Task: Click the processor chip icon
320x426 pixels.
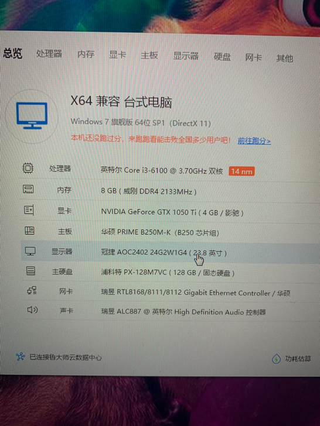Action: point(28,168)
